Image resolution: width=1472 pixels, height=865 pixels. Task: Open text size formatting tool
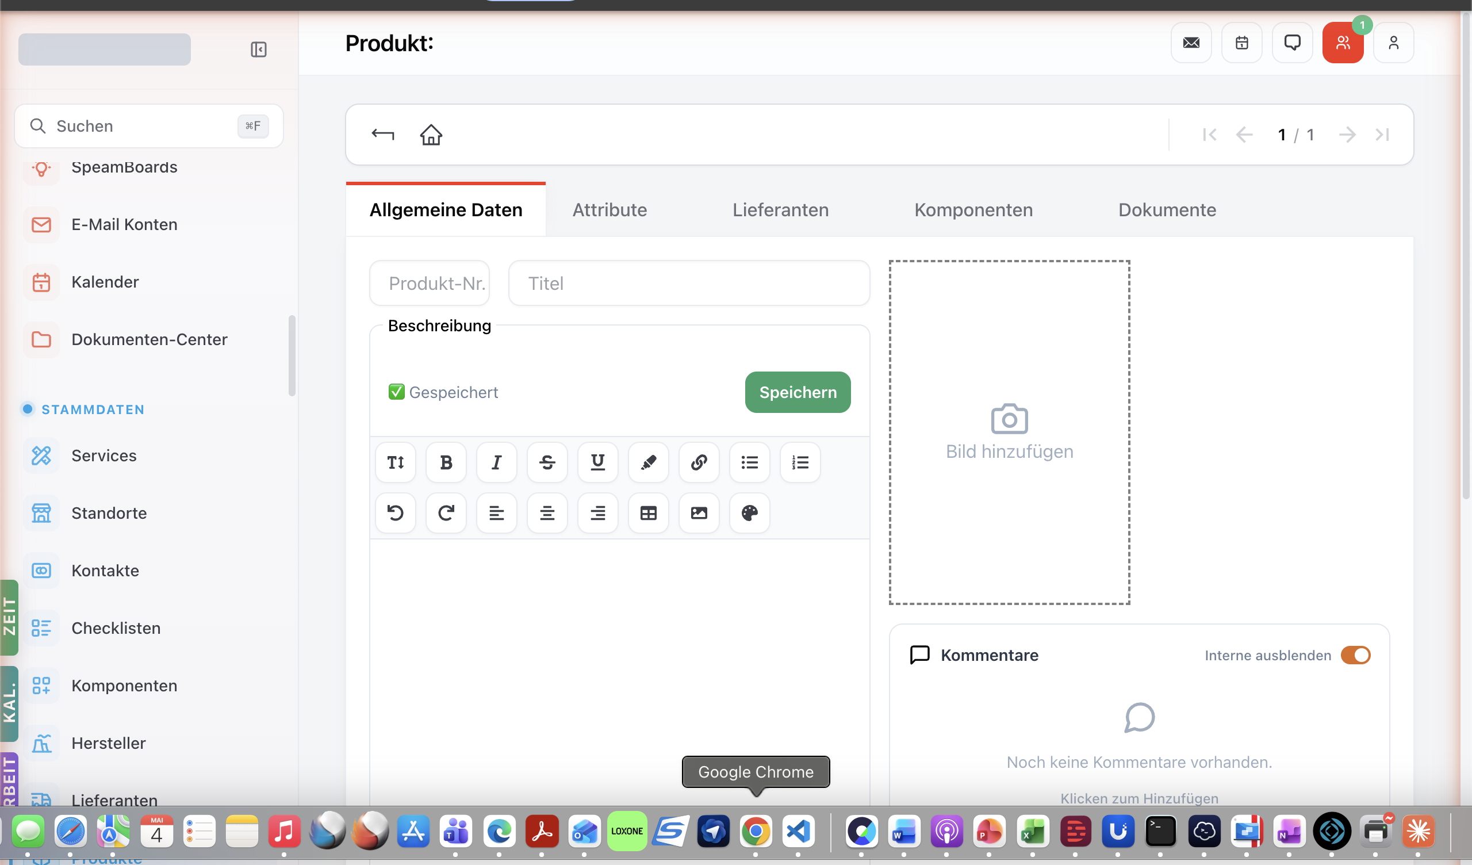tap(396, 462)
